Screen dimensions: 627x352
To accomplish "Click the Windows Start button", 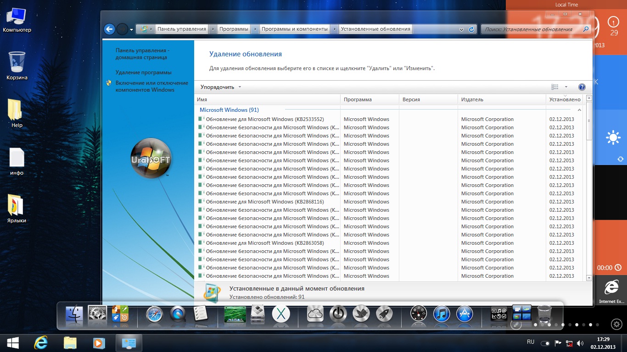I will click(12, 343).
